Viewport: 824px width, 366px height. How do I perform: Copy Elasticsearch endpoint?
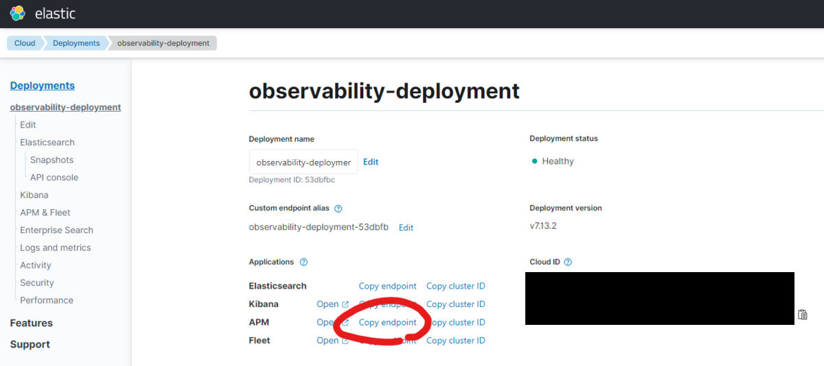tap(388, 286)
